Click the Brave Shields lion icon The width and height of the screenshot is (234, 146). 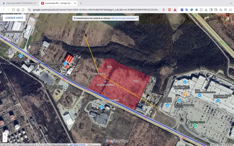[x=169, y=10]
